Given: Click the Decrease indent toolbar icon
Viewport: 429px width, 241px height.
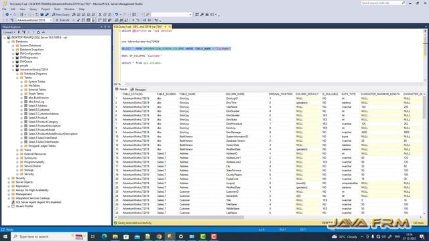Looking at the screenshot, I should 145,20.
